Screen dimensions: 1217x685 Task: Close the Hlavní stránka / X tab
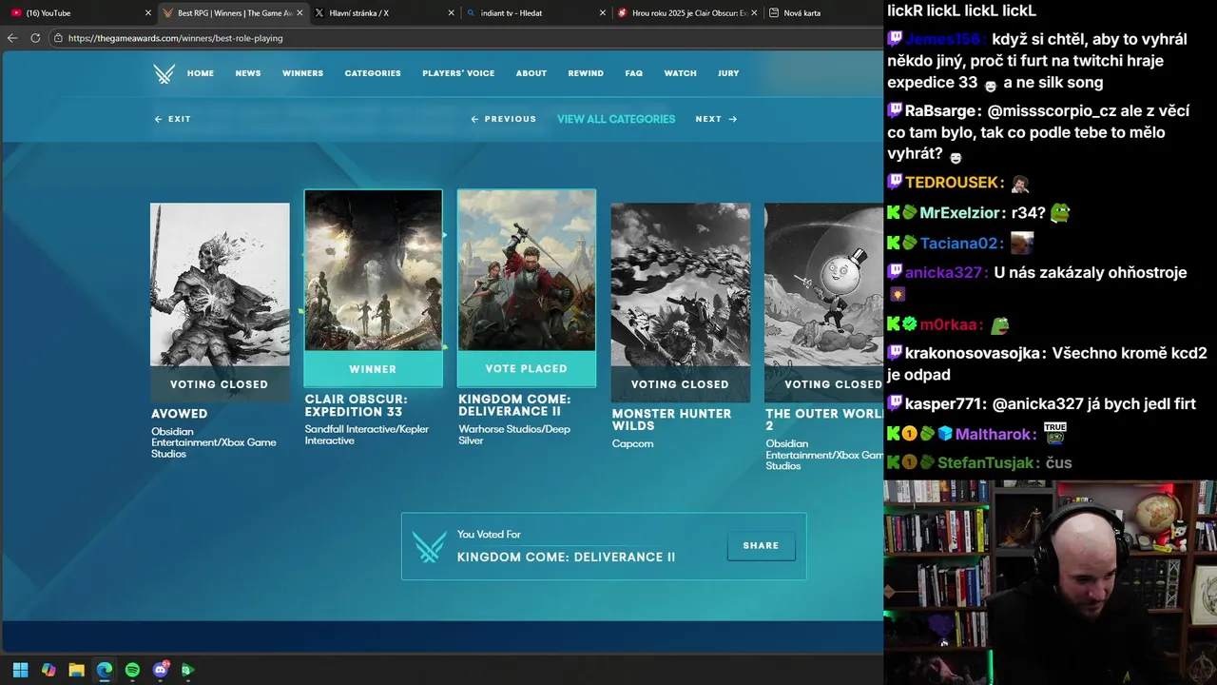(x=451, y=13)
